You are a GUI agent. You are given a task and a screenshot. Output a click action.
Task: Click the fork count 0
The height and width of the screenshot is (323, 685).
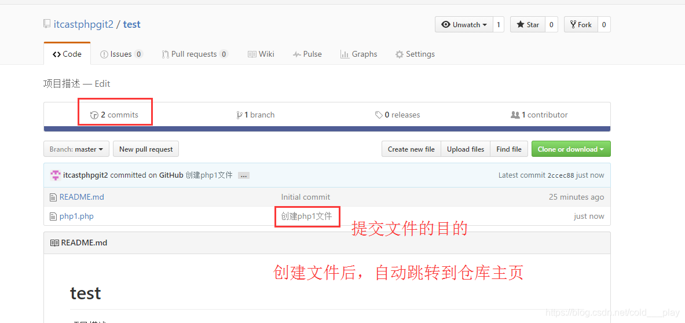(x=604, y=25)
